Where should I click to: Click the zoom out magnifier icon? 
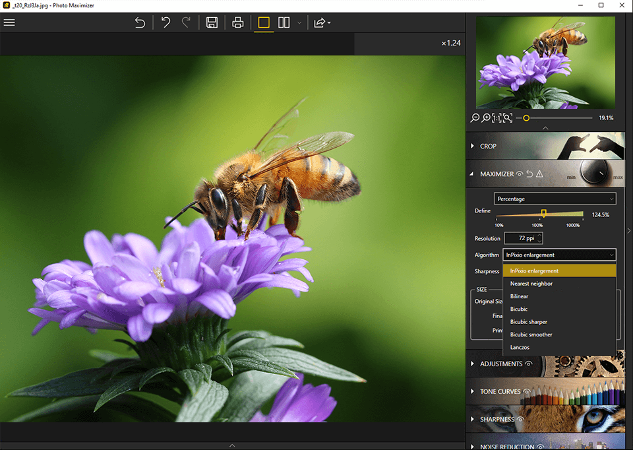(x=475, y=118)
